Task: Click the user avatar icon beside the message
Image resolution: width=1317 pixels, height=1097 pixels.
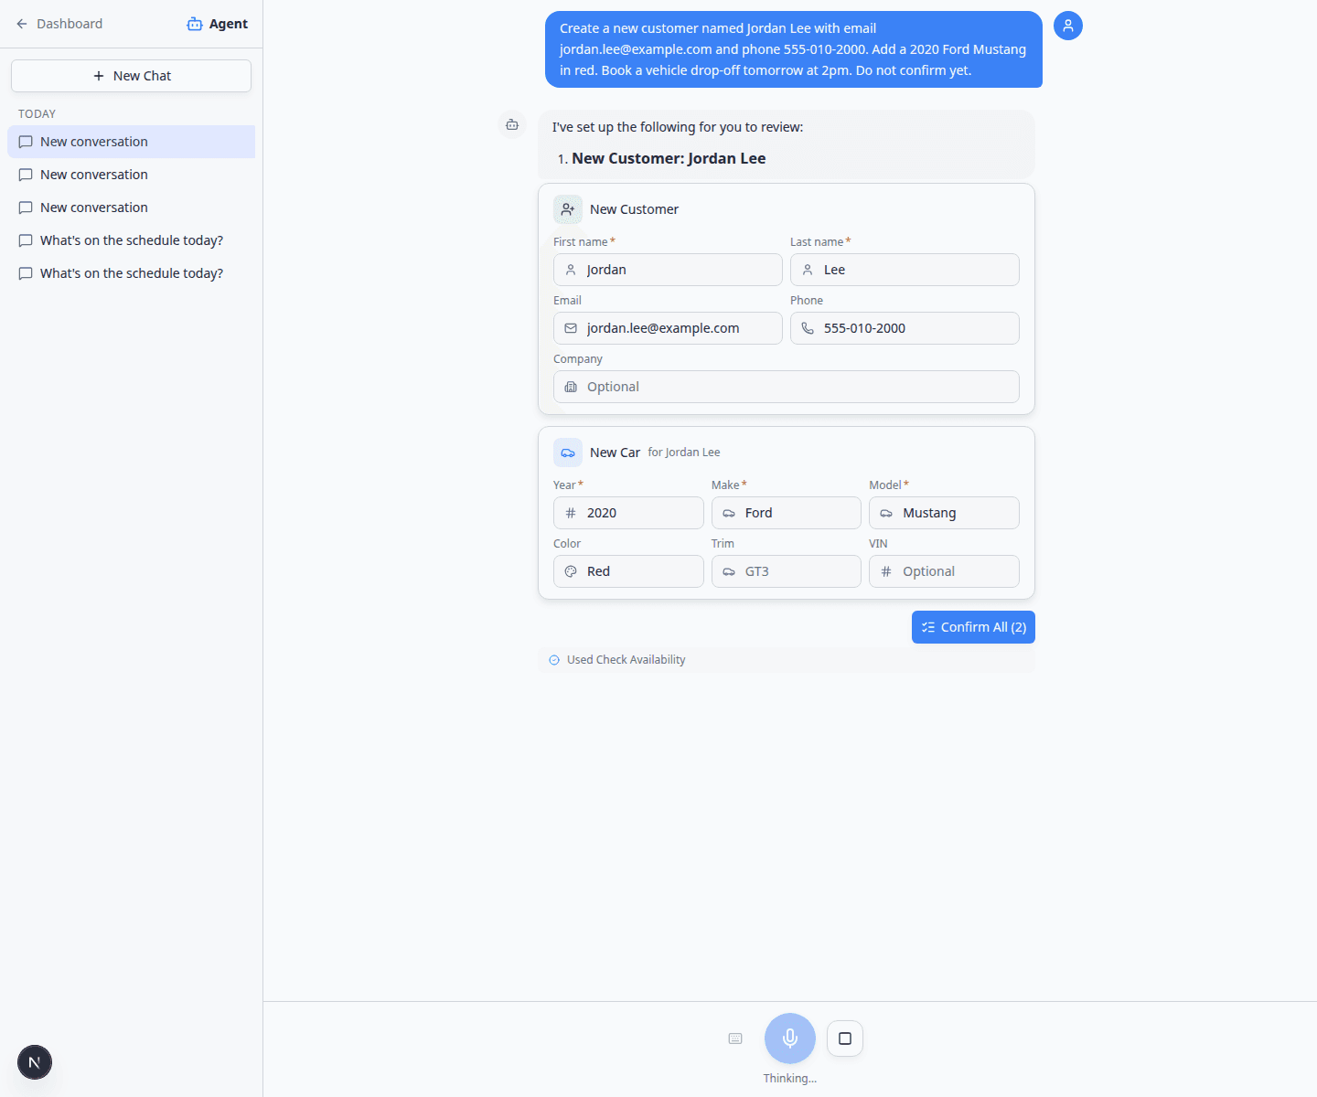Action: (x=1068, y=26)
